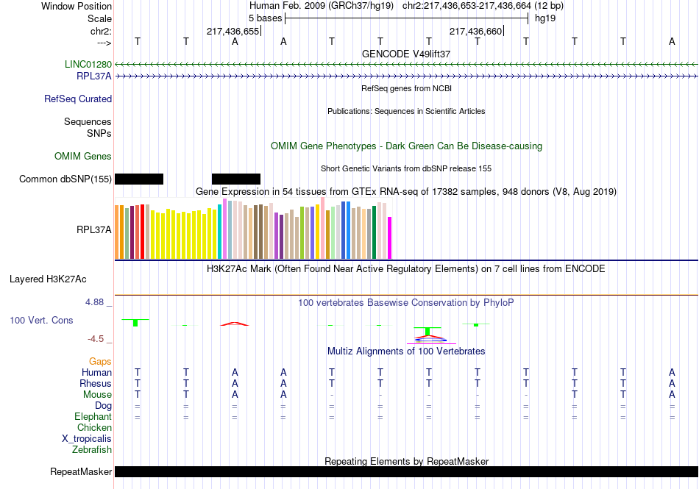Open the RPL37A GENCODE gene label
The image size is (699, 489).
coord(94,76)
